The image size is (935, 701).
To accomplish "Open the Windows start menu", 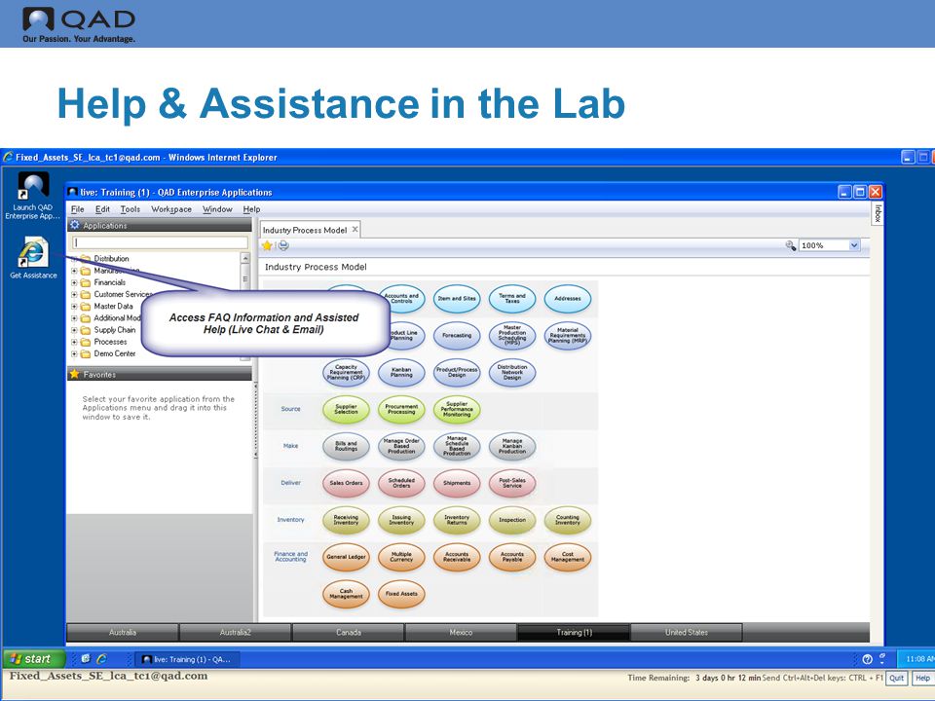I will point(34,659).
